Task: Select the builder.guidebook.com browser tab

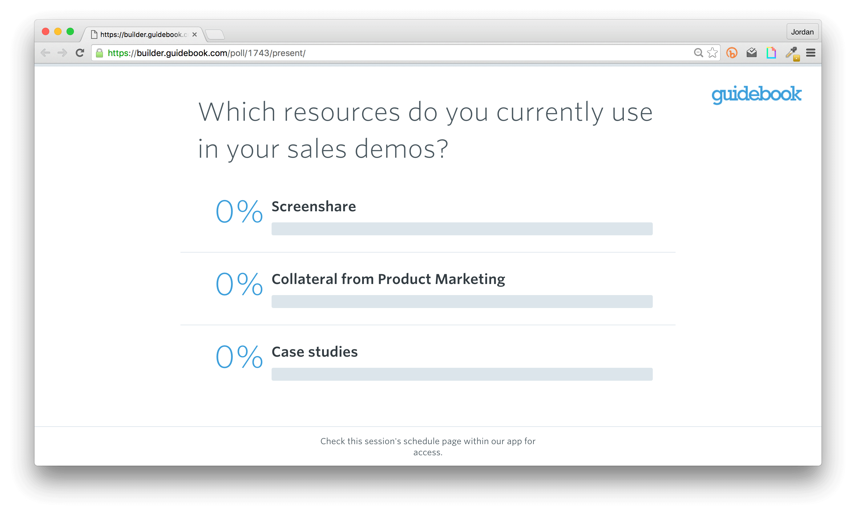Action: 139,34
